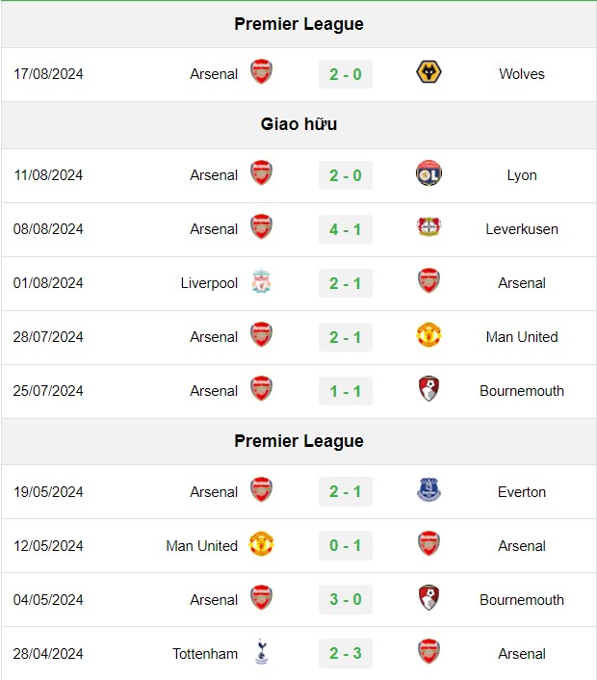Click the Tottenham club crest icon
Viewport: 597px width, 680px height.
(262, 652)
